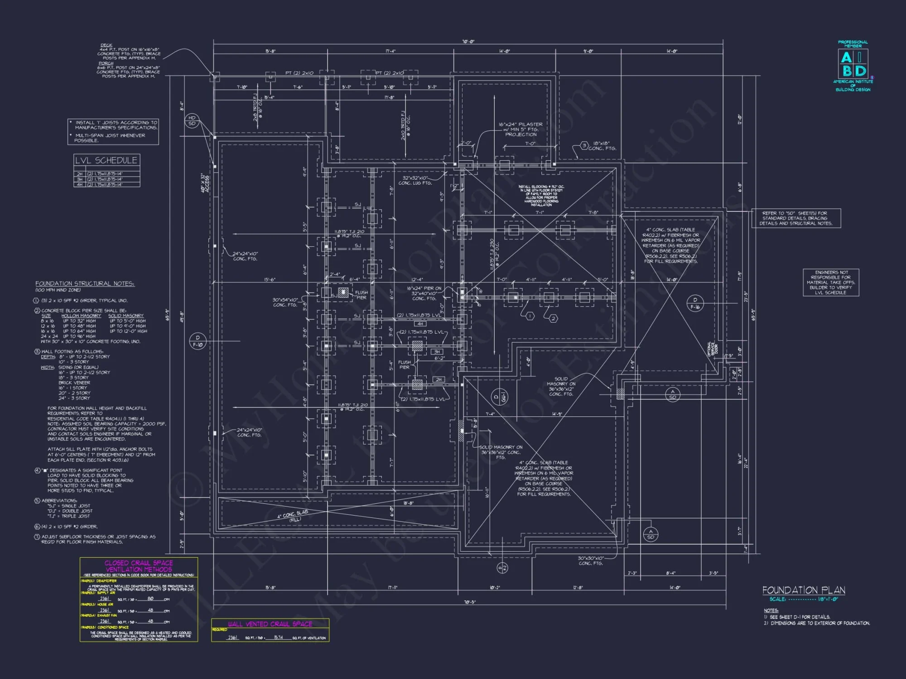Click the D F-10 detail marker circle

(x=198, y=342)
